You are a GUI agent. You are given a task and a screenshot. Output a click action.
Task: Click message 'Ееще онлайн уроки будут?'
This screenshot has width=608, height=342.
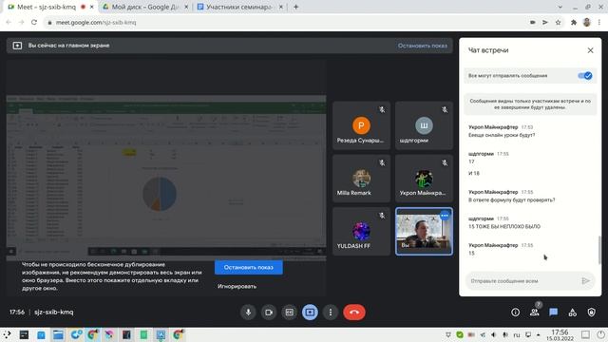[502, 135]
